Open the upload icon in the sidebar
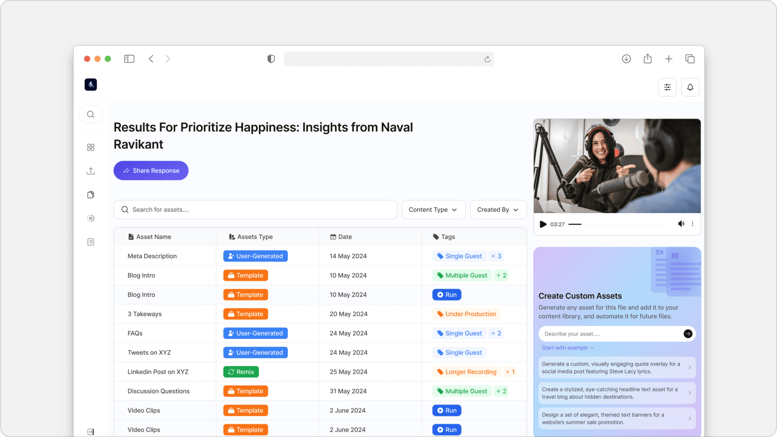Viewport: 777px width, 437px height. (x=91, y=171)
